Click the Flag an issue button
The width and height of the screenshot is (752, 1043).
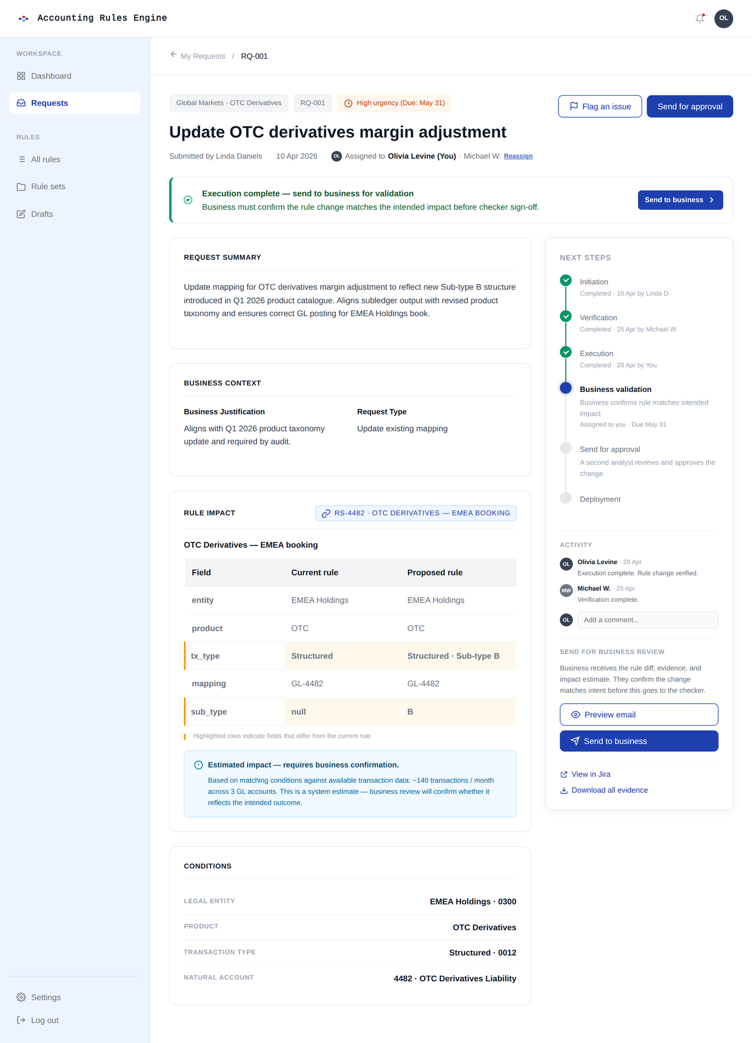pyautogui.click(x=600, y=106)
